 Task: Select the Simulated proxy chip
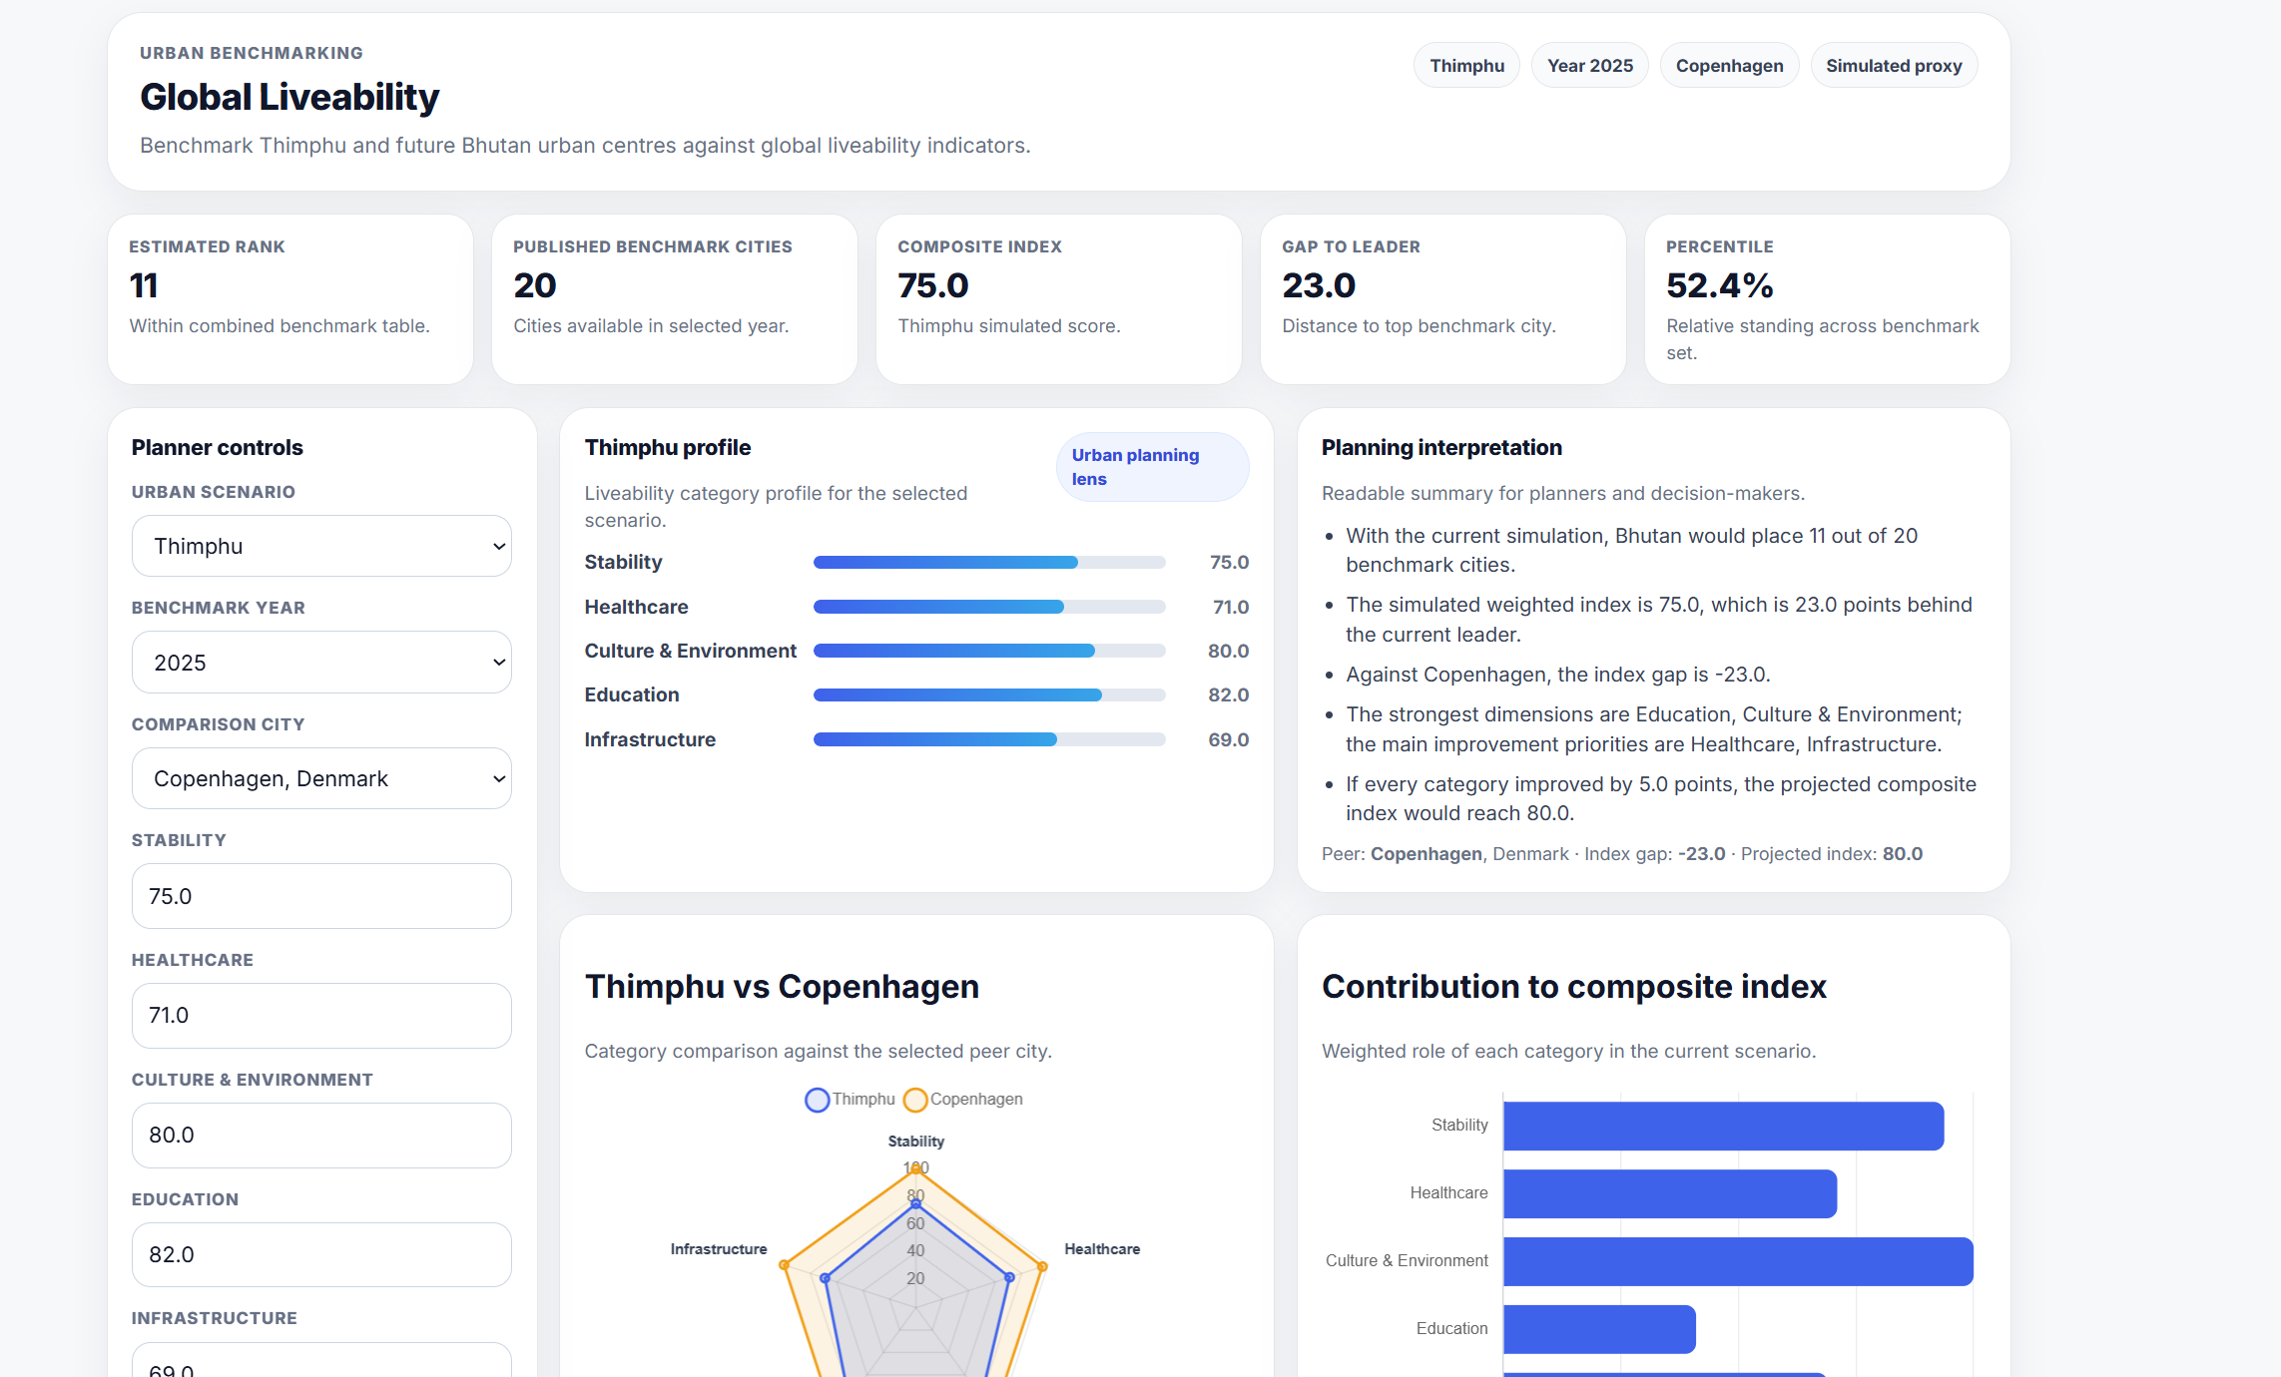pyautogui.click(x=1893, y=66)
